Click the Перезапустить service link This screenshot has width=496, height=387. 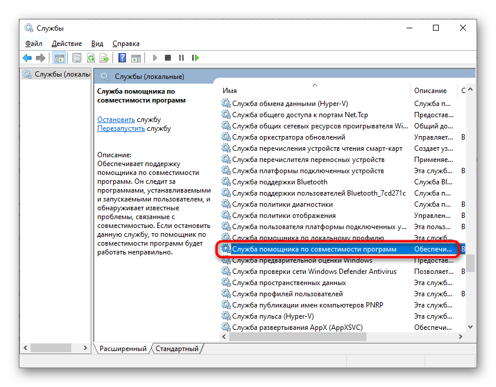point(121,128)
